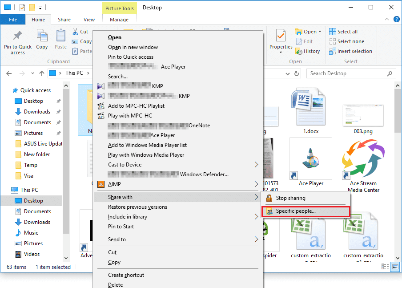Click the Copy icon in the ribbon
The height and width of the screenshot is (288, 402).
pyautogui.click(x=42, y=37)
